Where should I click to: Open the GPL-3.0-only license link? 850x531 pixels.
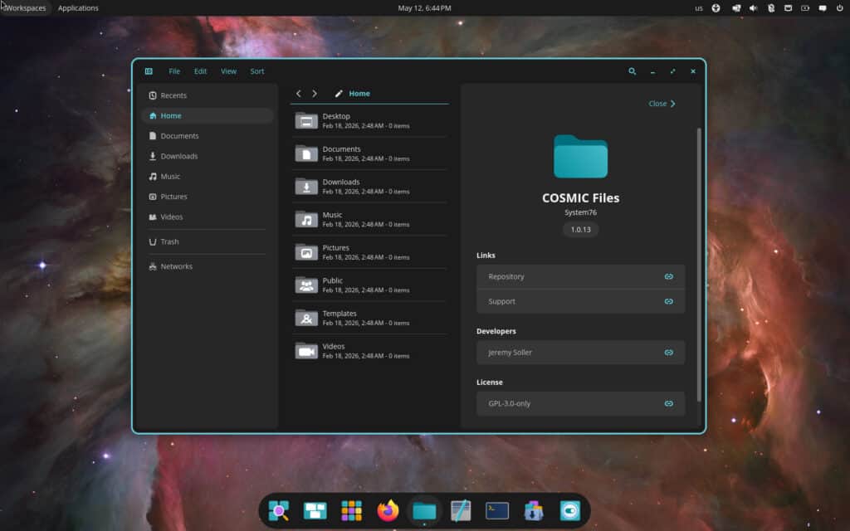click(x=580, y=403)
